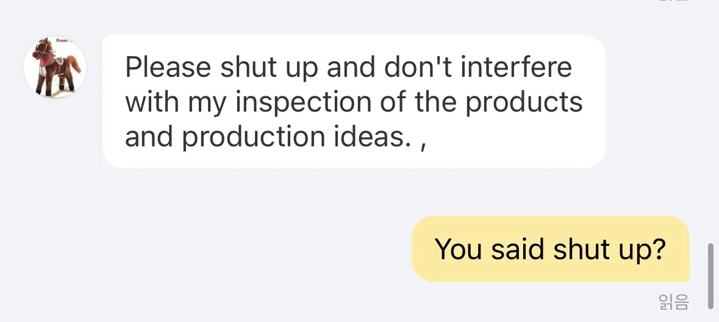Click the vertical chat scrollbar thumb
This screenshot has height=322, width=719.
click(710, 276)
